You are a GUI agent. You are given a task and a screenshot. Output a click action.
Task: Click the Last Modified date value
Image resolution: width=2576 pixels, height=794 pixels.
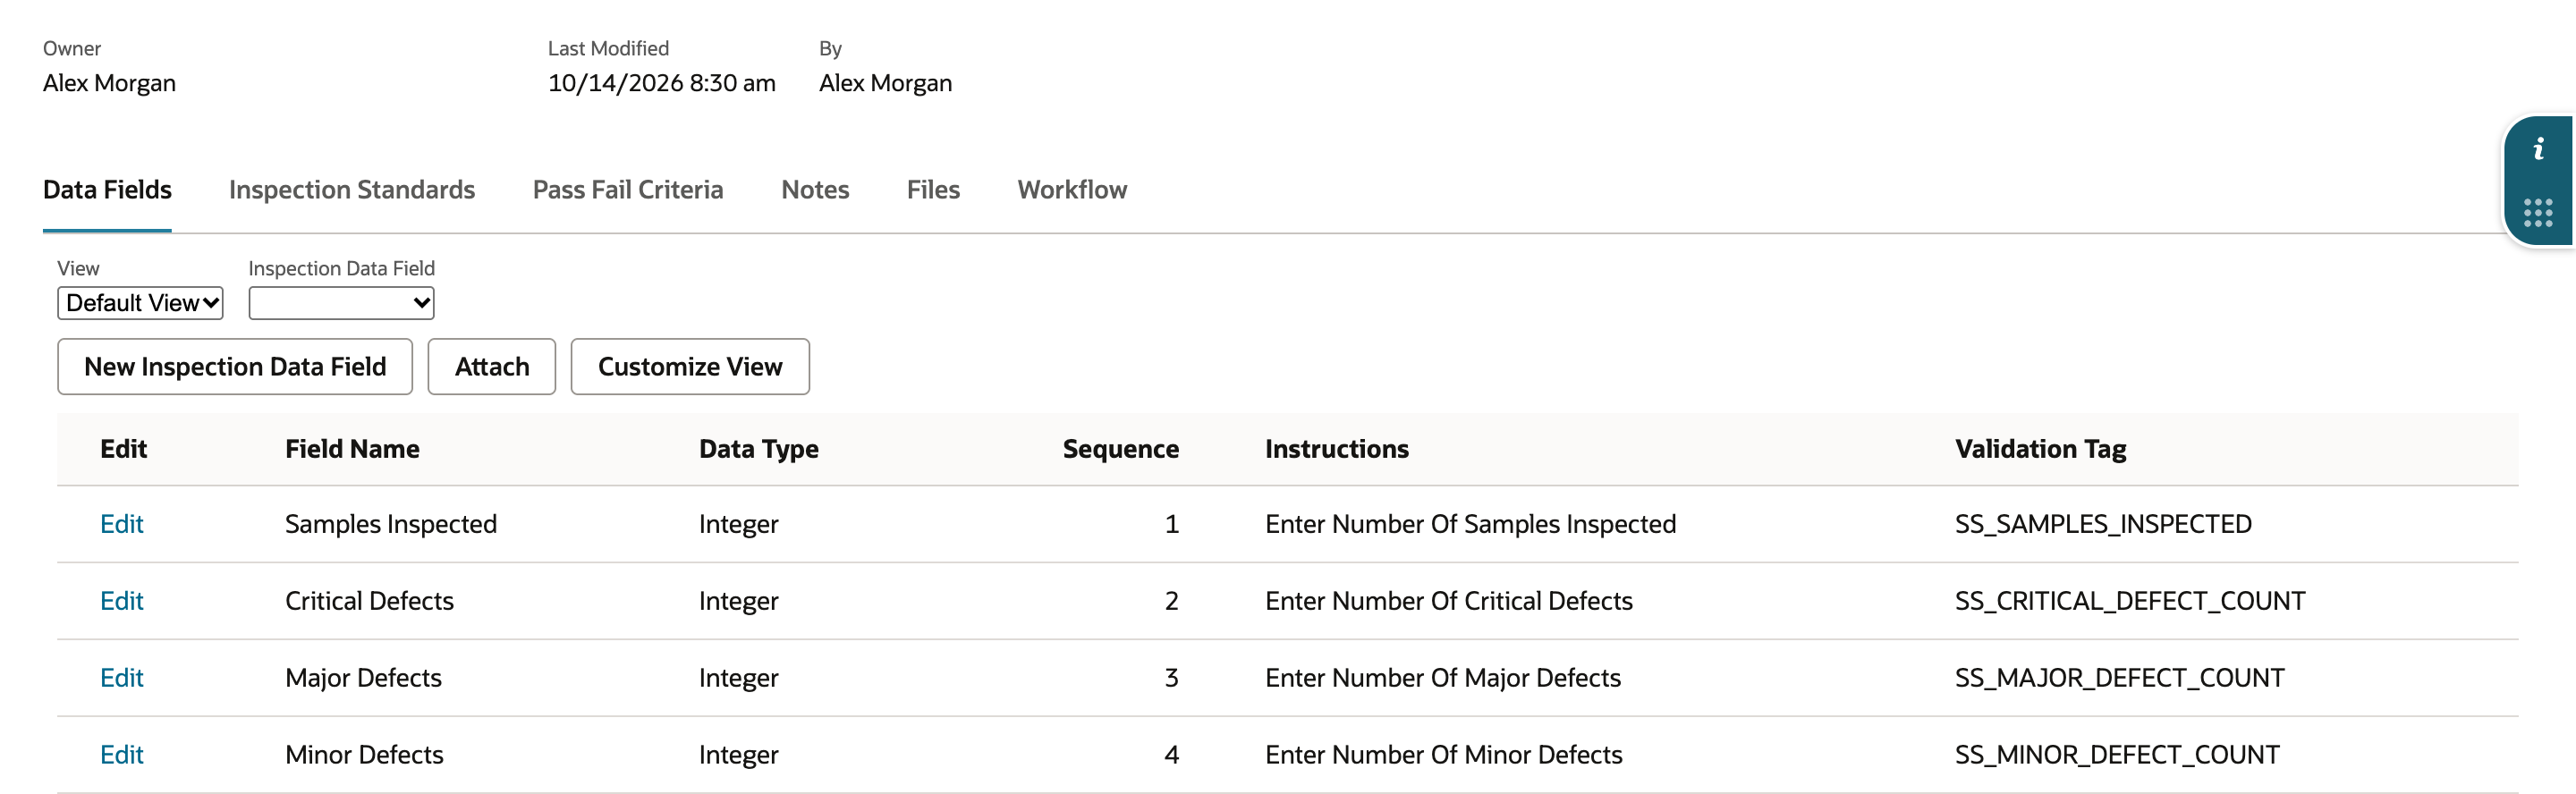661,83
